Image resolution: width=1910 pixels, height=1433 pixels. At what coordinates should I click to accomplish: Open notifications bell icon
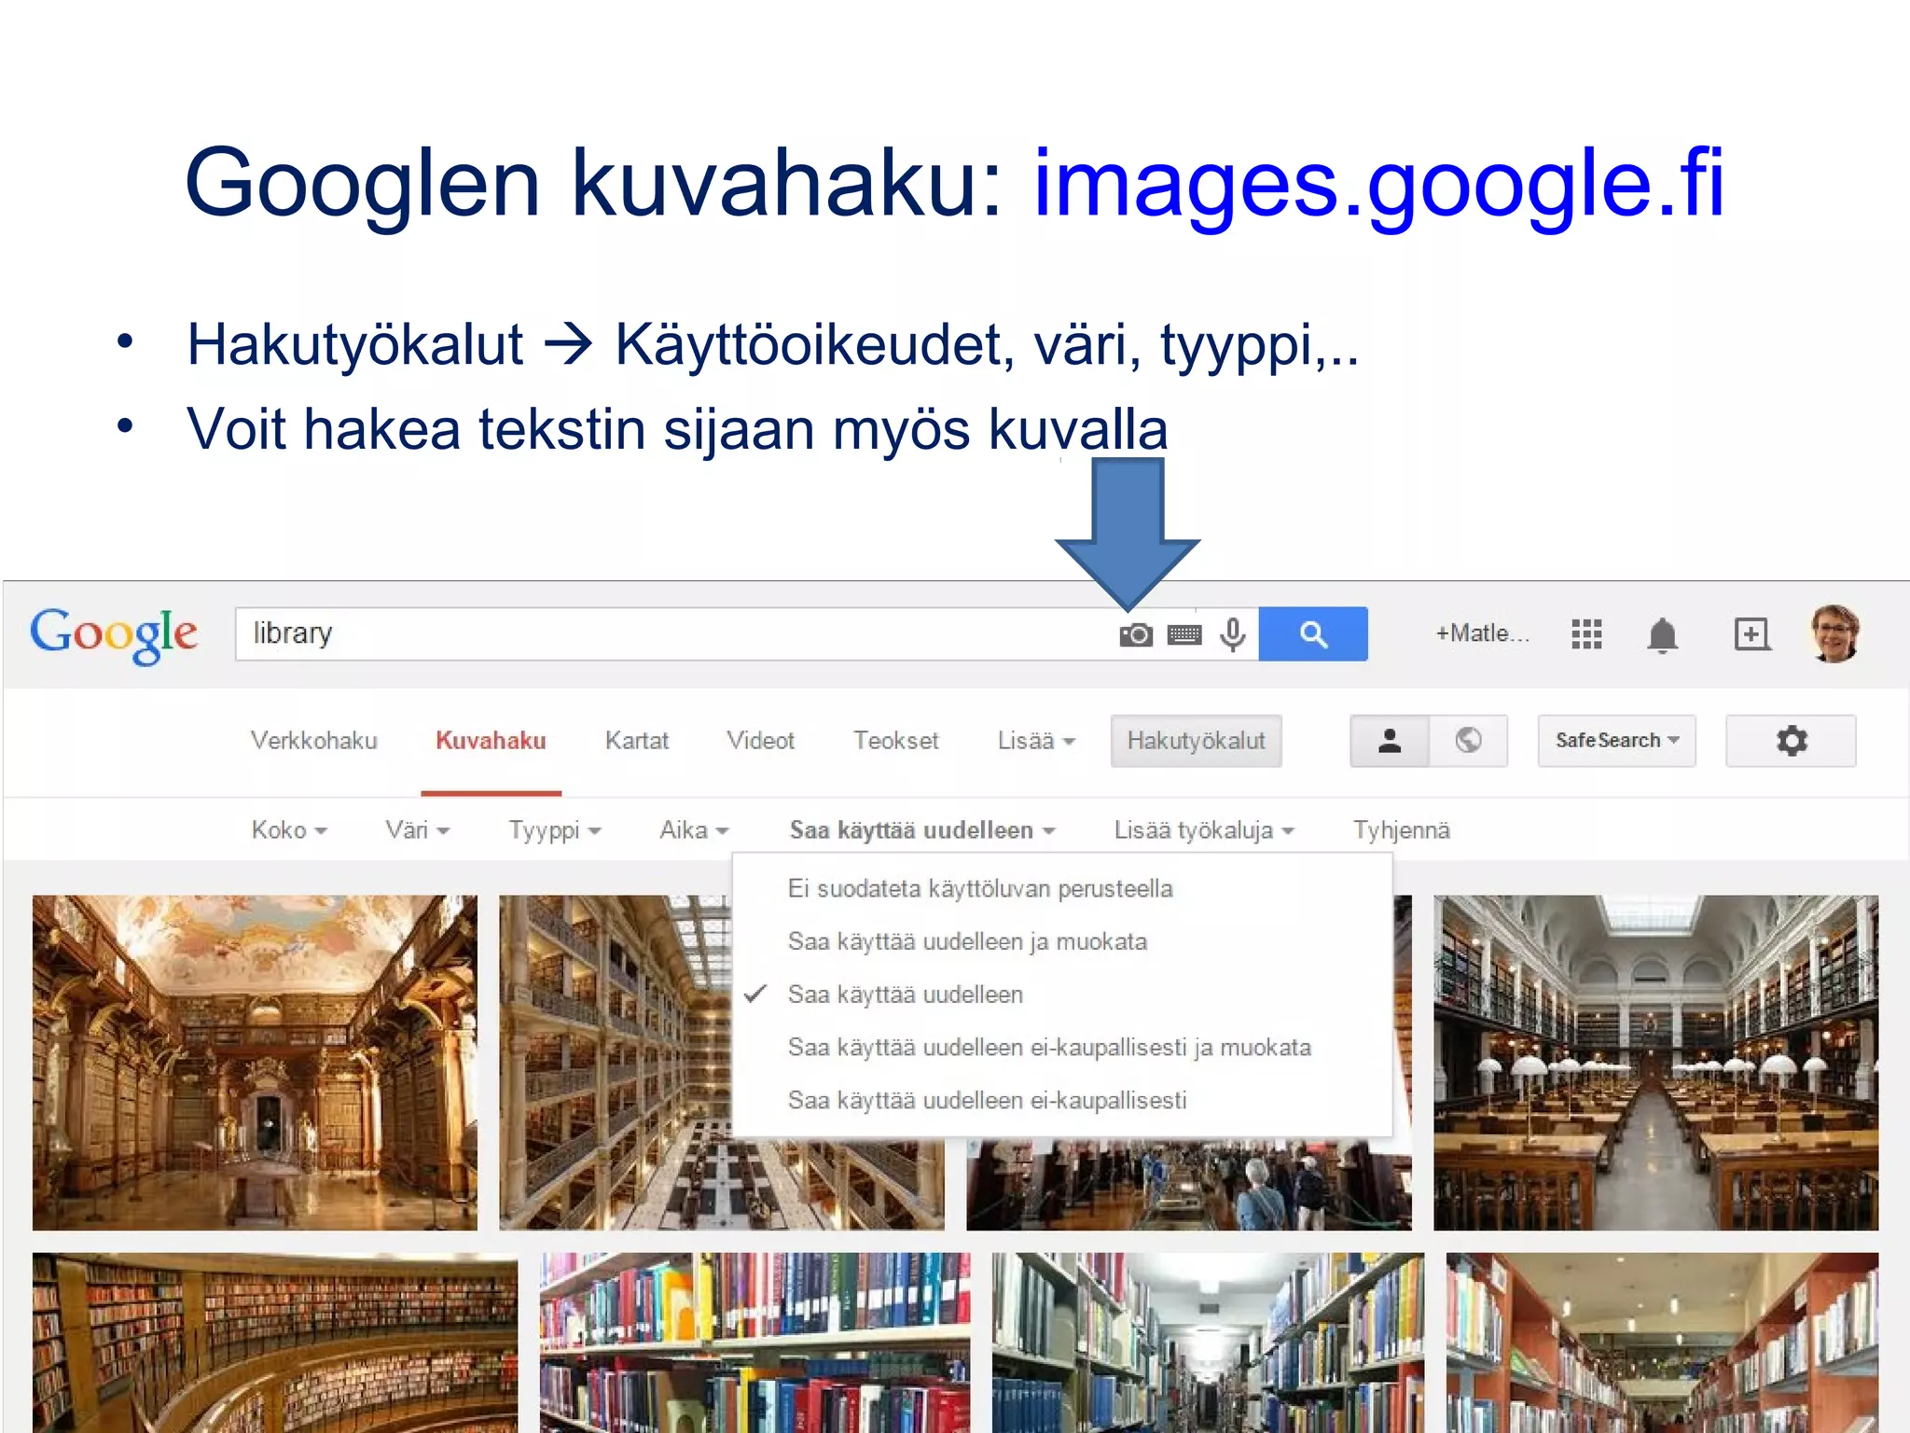coord(1662,635)
